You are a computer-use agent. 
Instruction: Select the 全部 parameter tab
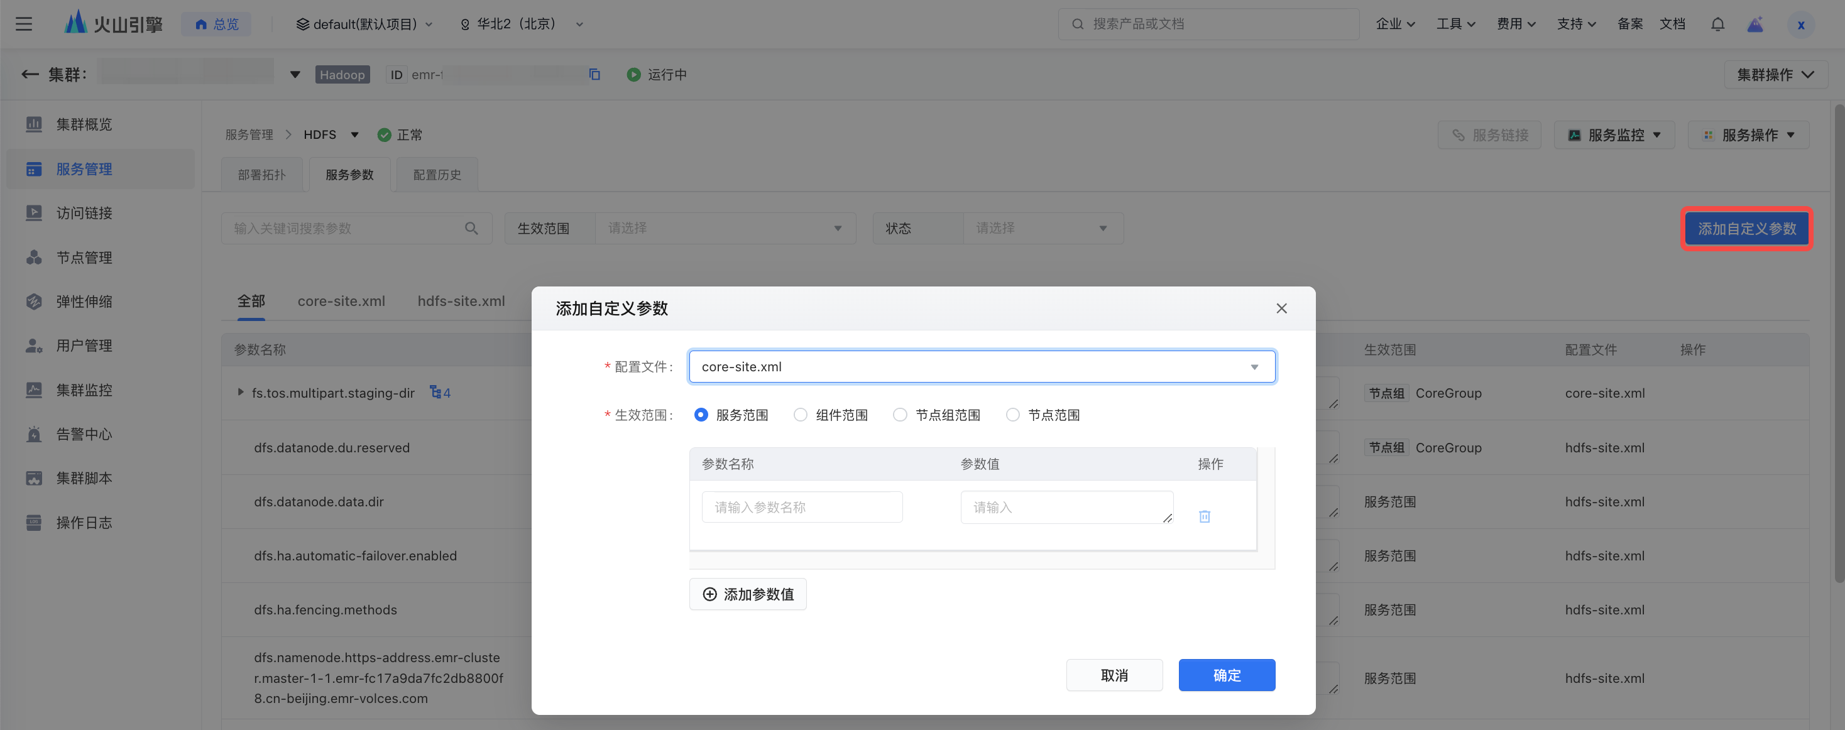[251, 302]
